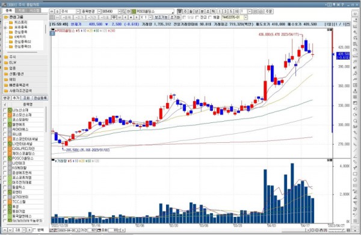This screenshot has width=361, height=235.
Task: Open the 히스토리 folder in tree
Action: 18,22
